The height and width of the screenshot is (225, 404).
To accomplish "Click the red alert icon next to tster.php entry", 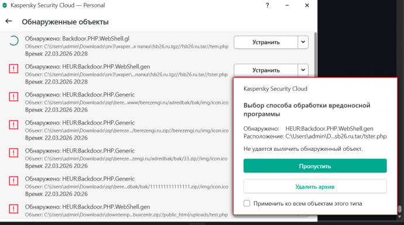I will coord(13,68).
